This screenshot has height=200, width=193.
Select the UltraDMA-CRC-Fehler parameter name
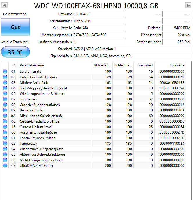tap(37, 166)
